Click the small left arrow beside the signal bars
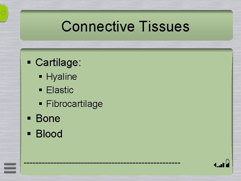The image size is (241, 181). pyautogui.click(x=215, y=165)
